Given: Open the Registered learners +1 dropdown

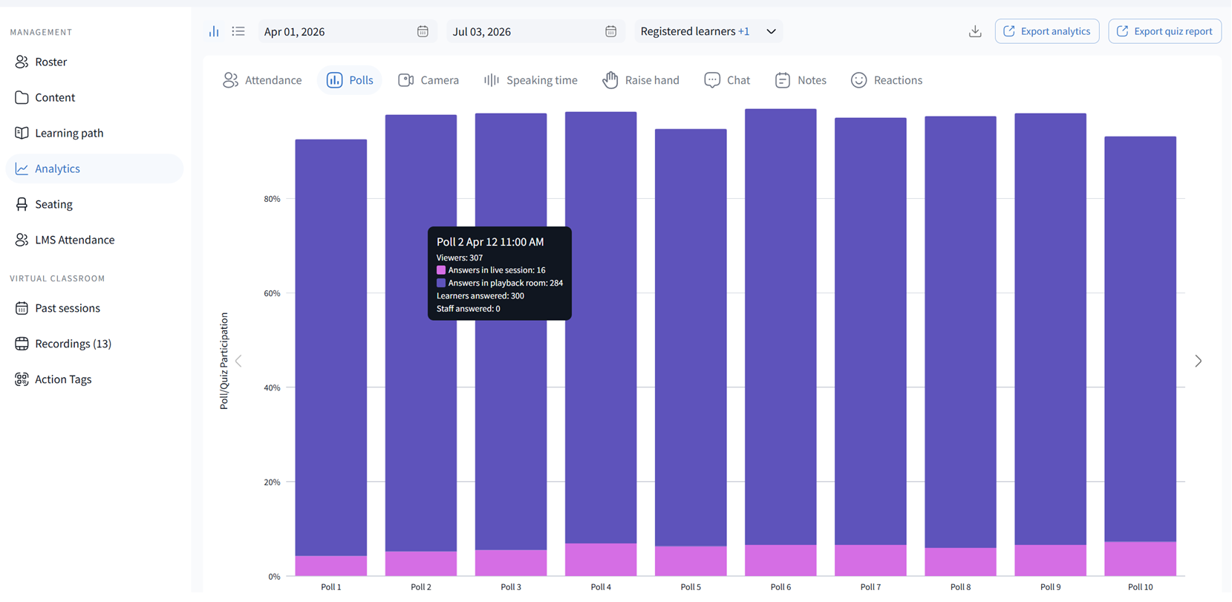Looking at the screenshot, I should tap(708, 31).
